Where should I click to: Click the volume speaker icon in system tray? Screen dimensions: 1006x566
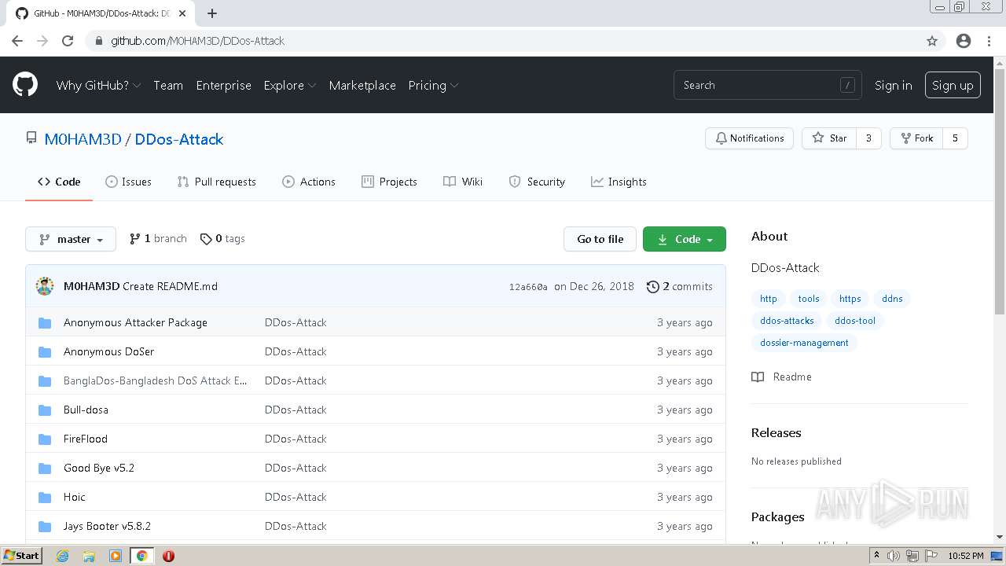pos(894,556)
